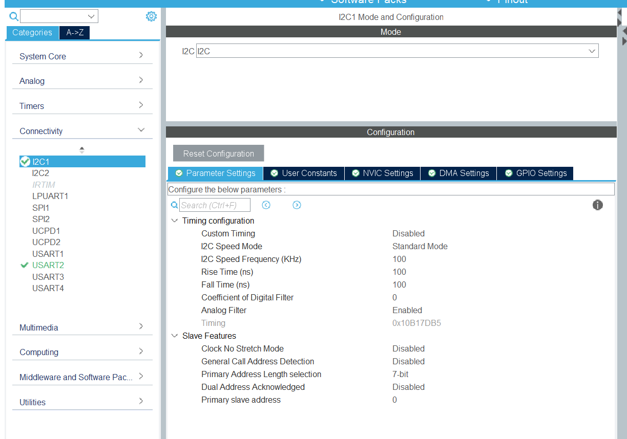Switch to the NVIC Settings tab
The width and height of the screenshot is (627, 439).
[x=382, y=173]
